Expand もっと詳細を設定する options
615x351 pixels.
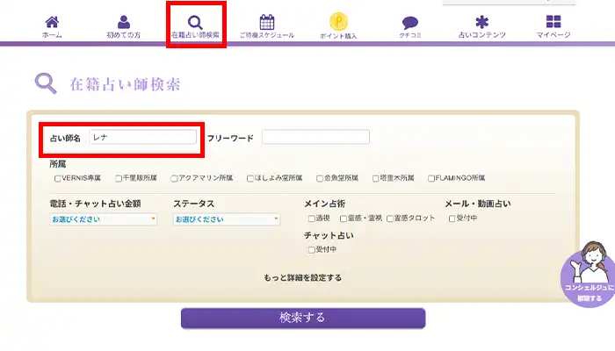tap(302, 277)
